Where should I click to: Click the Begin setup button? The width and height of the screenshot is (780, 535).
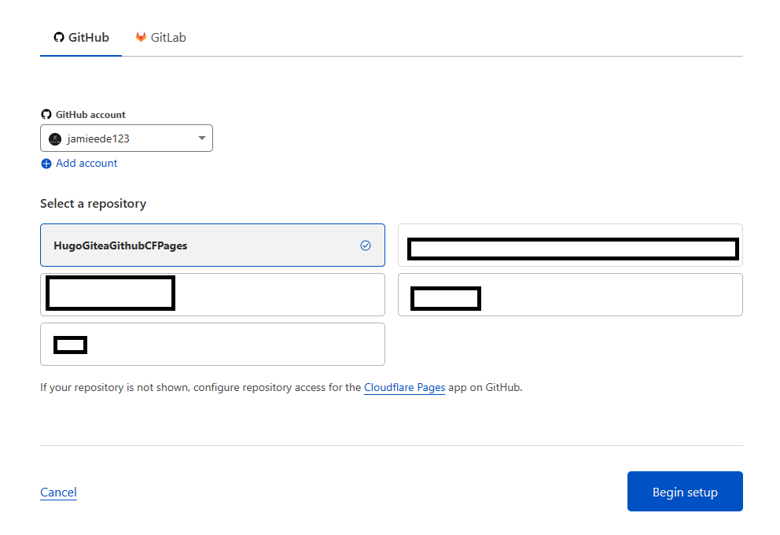[685, 492]
